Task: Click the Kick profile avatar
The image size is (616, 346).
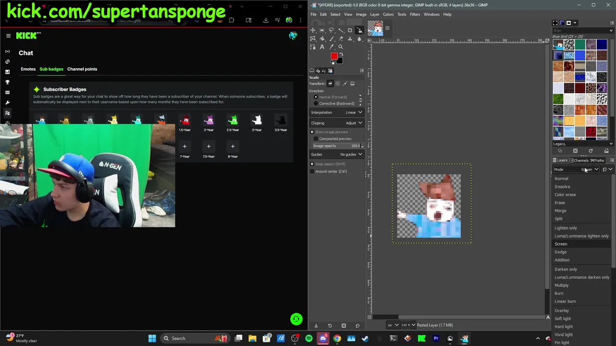Action: tap(293, 36)
